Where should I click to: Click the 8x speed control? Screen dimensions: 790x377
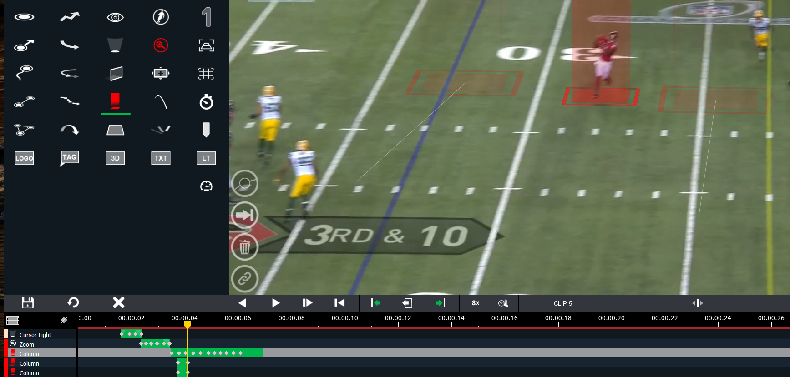476,303
